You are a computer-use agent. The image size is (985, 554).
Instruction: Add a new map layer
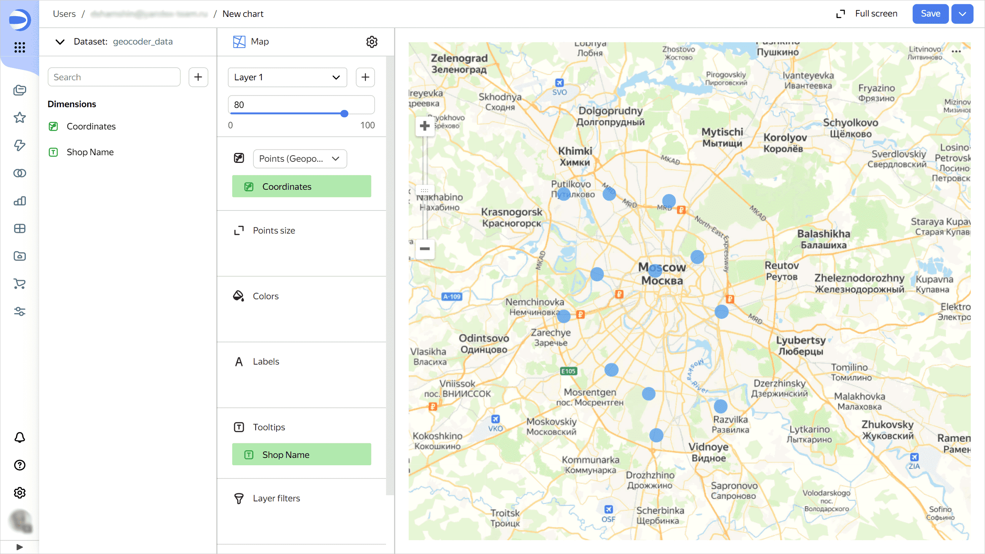point(365,77)
